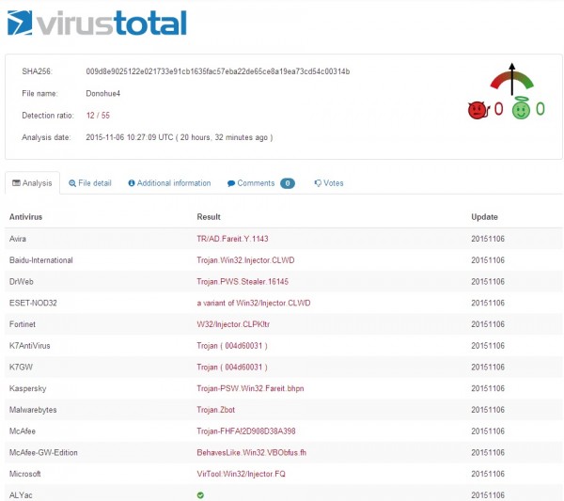The height and width of the screenshot is (501, 564).
Task: Click the red devil malicious vote icon
Action: 478,110
